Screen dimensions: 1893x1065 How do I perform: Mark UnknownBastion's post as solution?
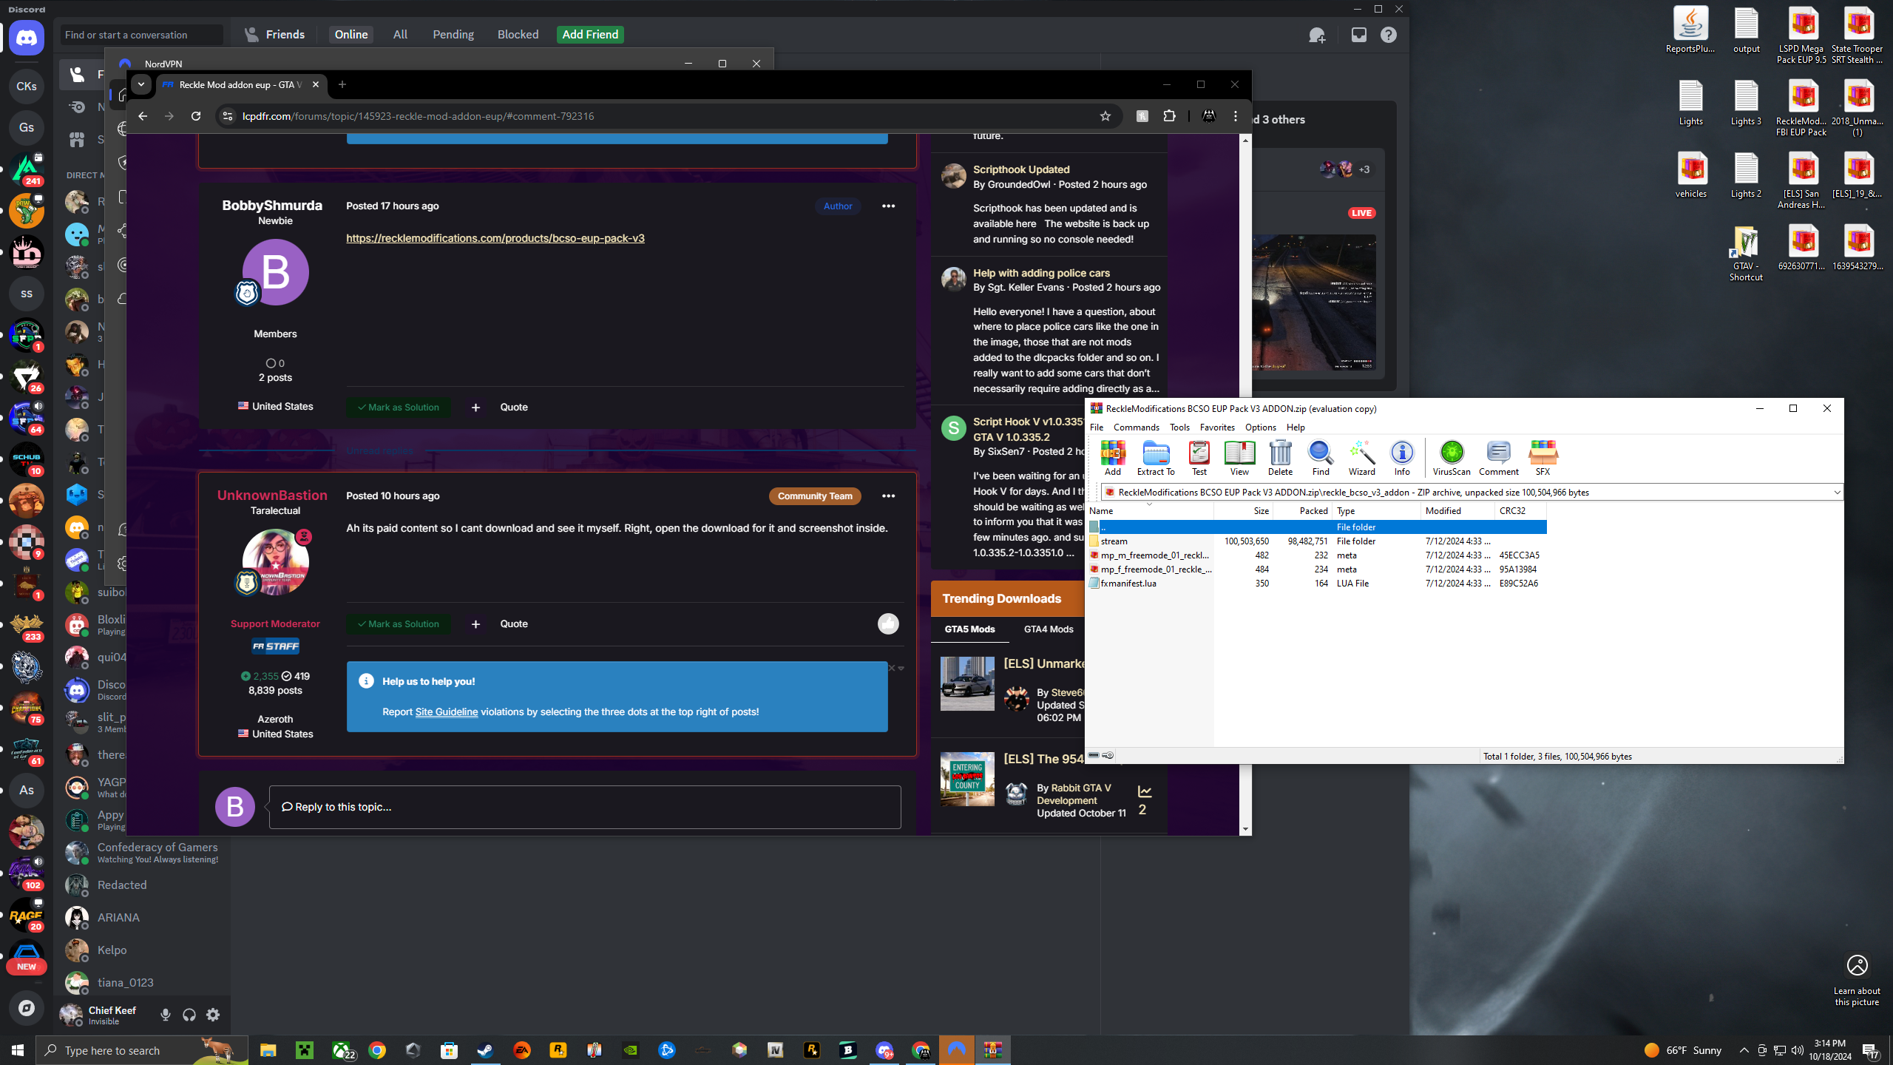[399, 624]
